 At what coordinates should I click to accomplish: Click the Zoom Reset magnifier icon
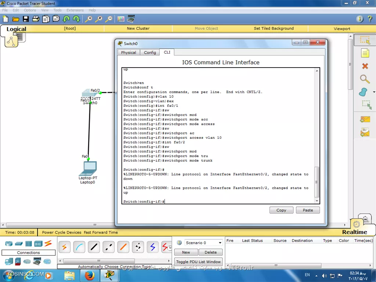coord(98,19)
